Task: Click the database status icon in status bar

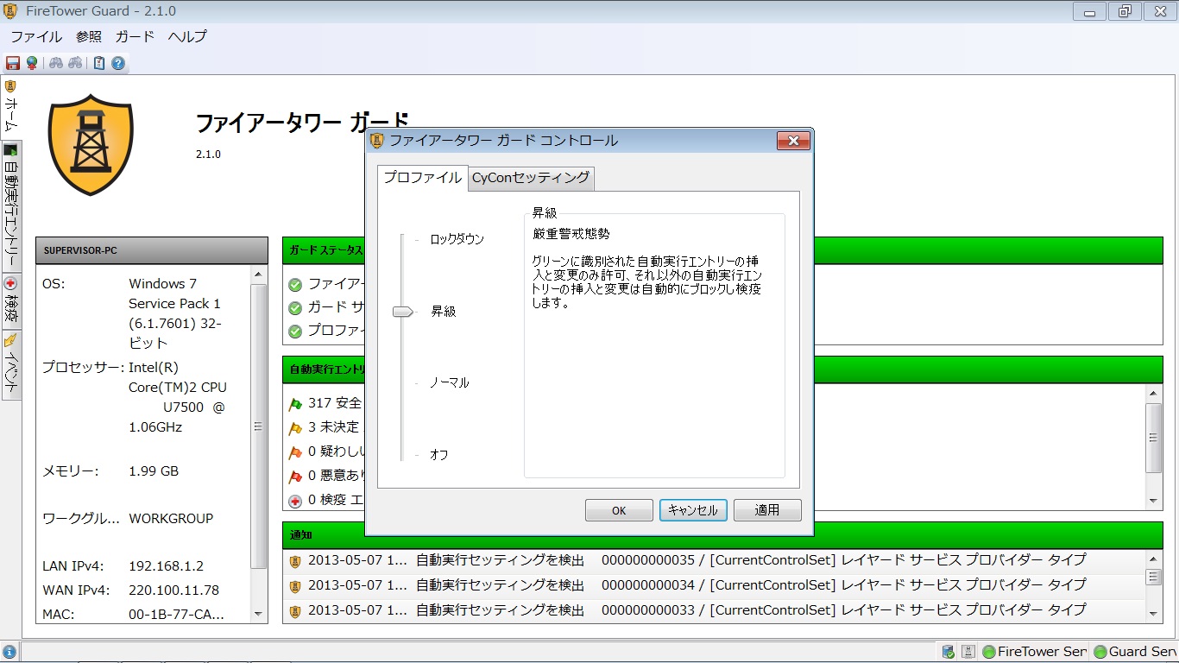Action: [948, 652]
